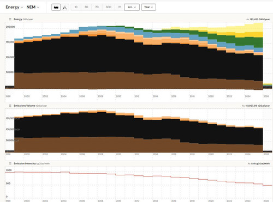Click the 200,000 y-axis label in Energy chart
Screen dimensions: 273x202
pyautogui.click(x=10, y=27)
